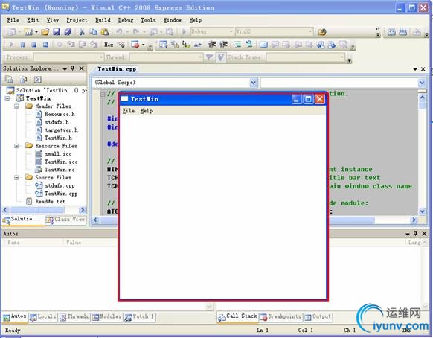Open the Build menu
The width and height of the screenshot is (433, 338).
point(103,20)
